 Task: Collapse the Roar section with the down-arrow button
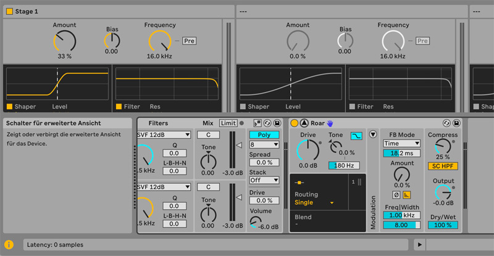(x=372, y=134)
